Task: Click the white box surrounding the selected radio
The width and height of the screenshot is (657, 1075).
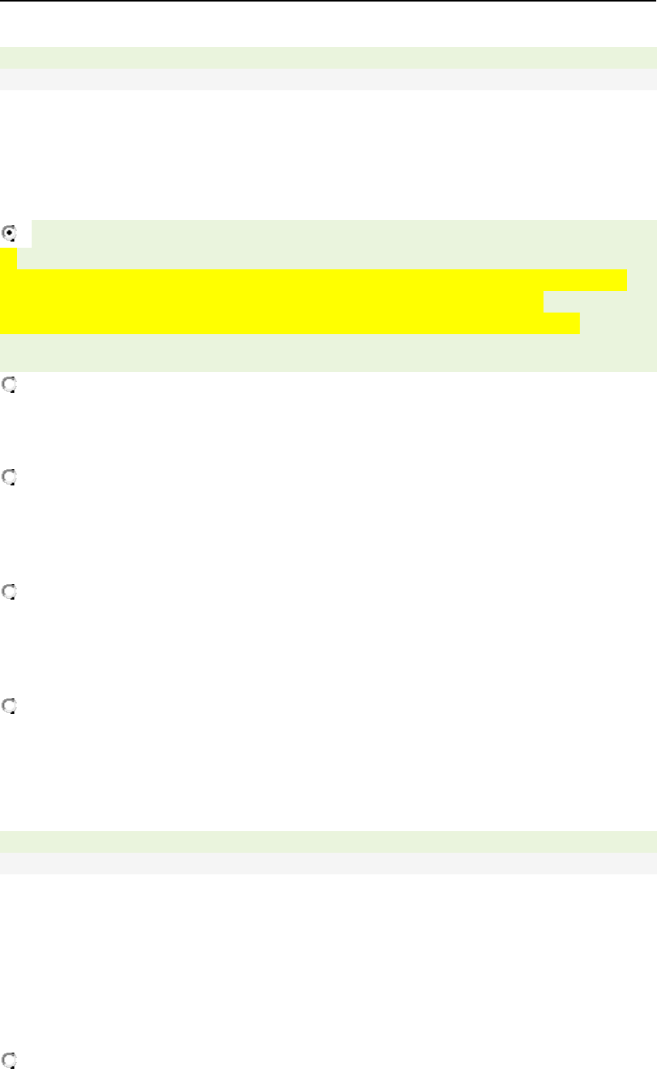Action: tap(15, 234)
